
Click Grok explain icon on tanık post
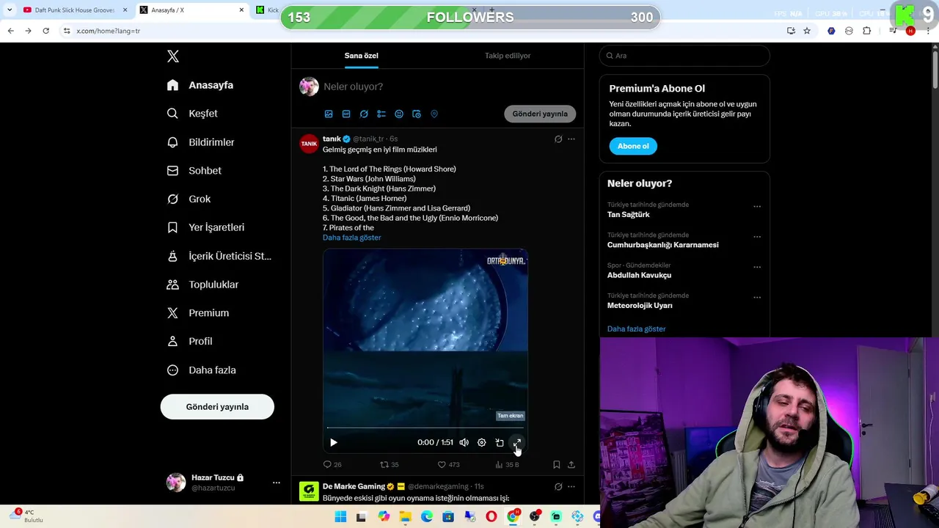click(x=558, y=139)
